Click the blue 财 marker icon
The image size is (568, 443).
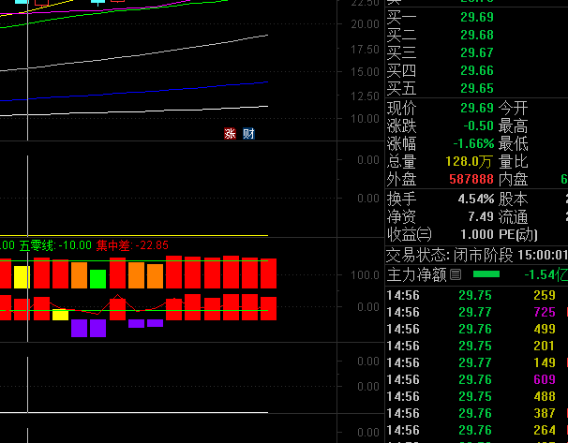point(248,134)
